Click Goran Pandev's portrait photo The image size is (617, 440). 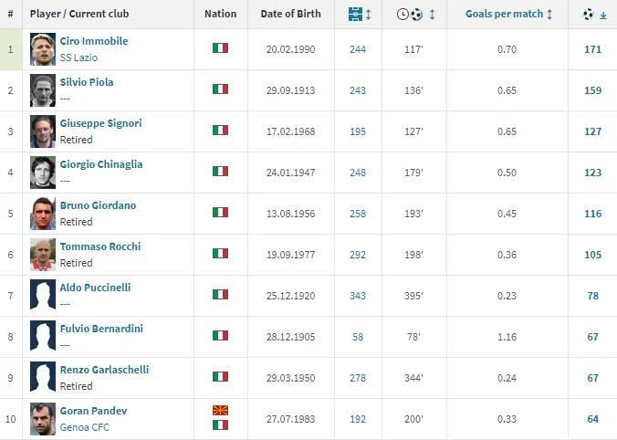coord(43,419)
